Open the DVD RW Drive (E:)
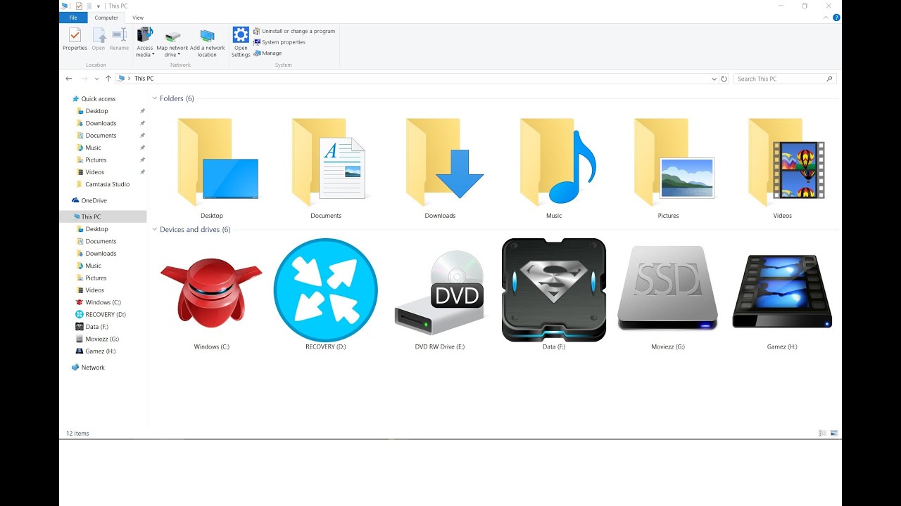901x506 pixels. tap(439, 295)
